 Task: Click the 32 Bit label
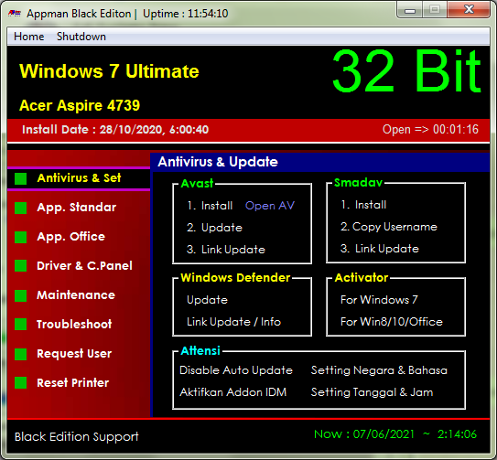coord(406,70)
